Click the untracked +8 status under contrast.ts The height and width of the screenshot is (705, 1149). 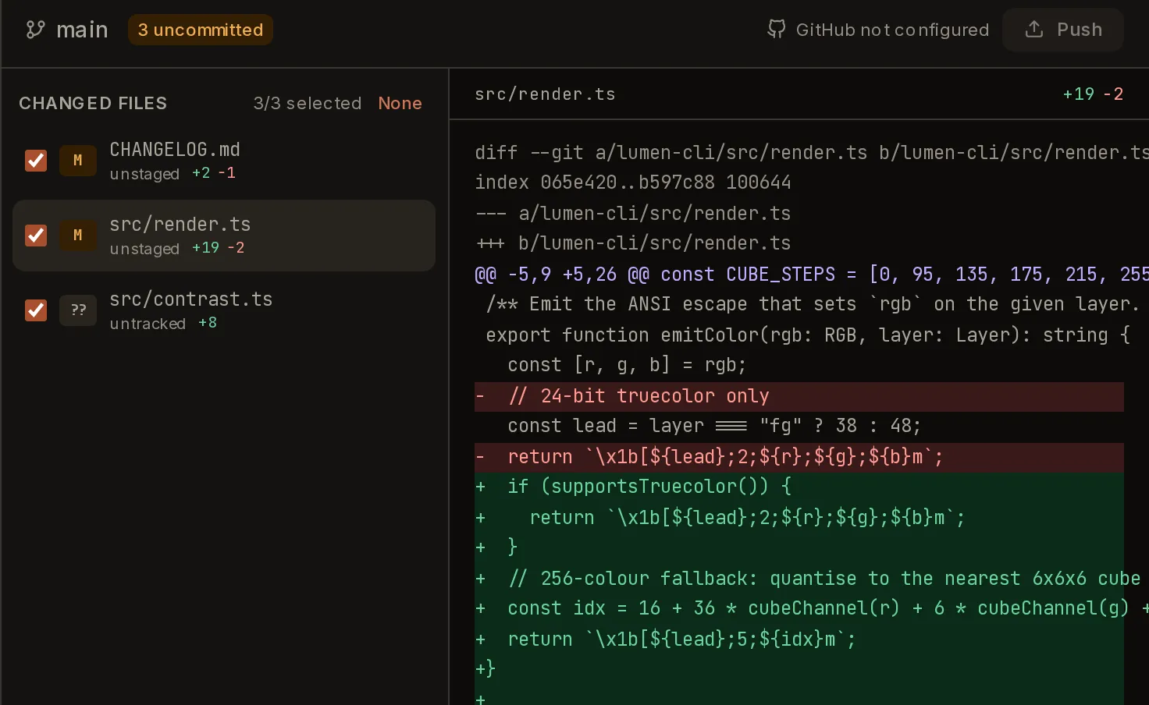coord(163,324)
